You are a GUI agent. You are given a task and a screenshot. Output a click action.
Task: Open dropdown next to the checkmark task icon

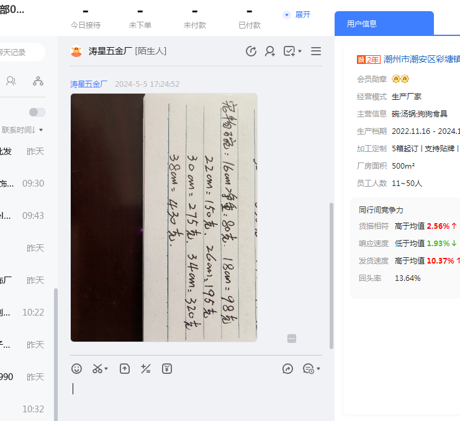tap(300, 51)
